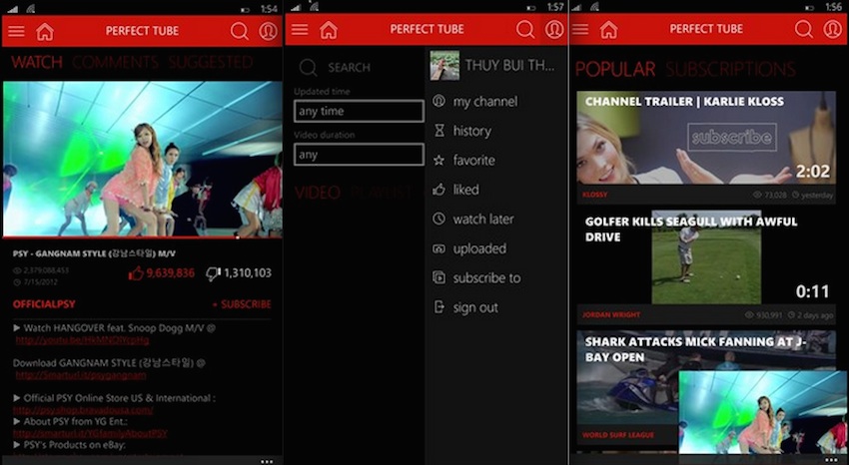This screenshot has height=465, width=849.
Task: Open OFFICIALPSY channel link
Action: pyautogui.click(x=44, y=304)
